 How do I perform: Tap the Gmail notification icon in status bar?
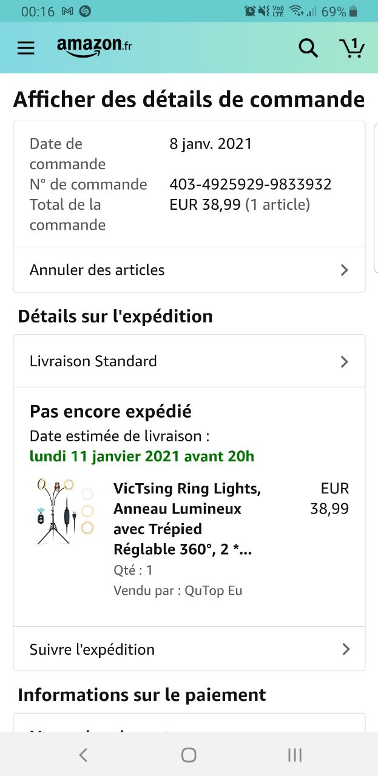(68, 12)
